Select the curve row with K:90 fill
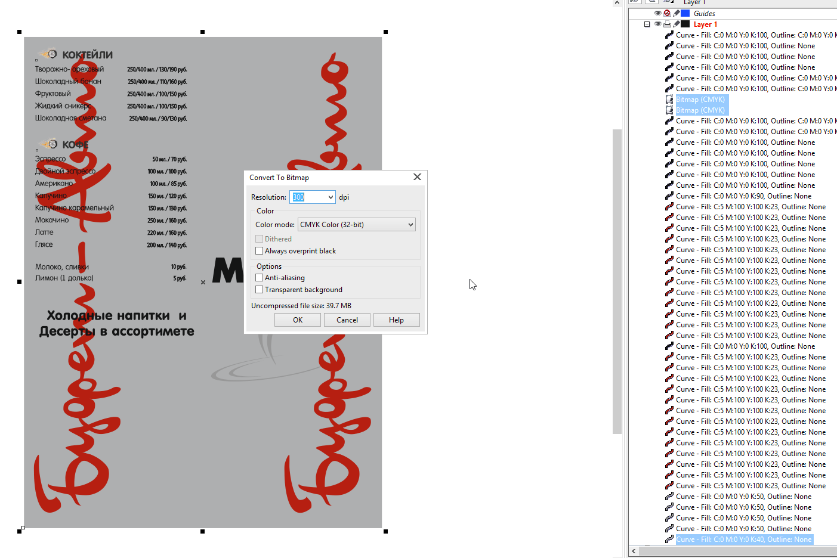837x558 pixels. [743, 196]
